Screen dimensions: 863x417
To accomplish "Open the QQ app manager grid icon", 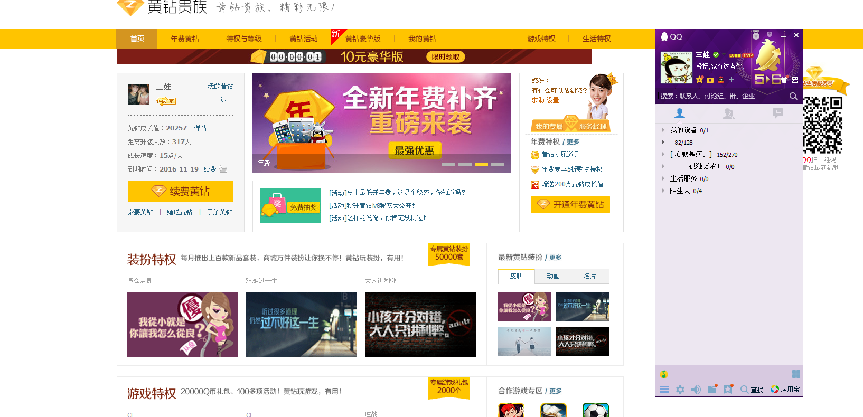I will [x=796, y=374].
